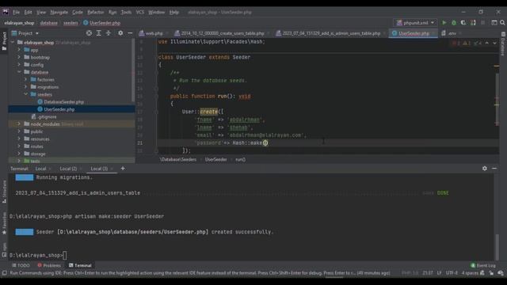
Task: Select UserSeeder.php in project tree
Action: tap(59, 109)
